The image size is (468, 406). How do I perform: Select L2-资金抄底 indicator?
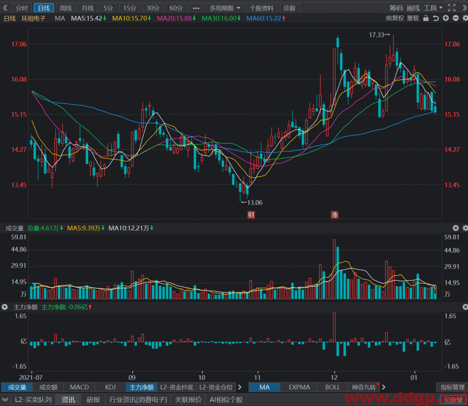click(x=177, y=387)
